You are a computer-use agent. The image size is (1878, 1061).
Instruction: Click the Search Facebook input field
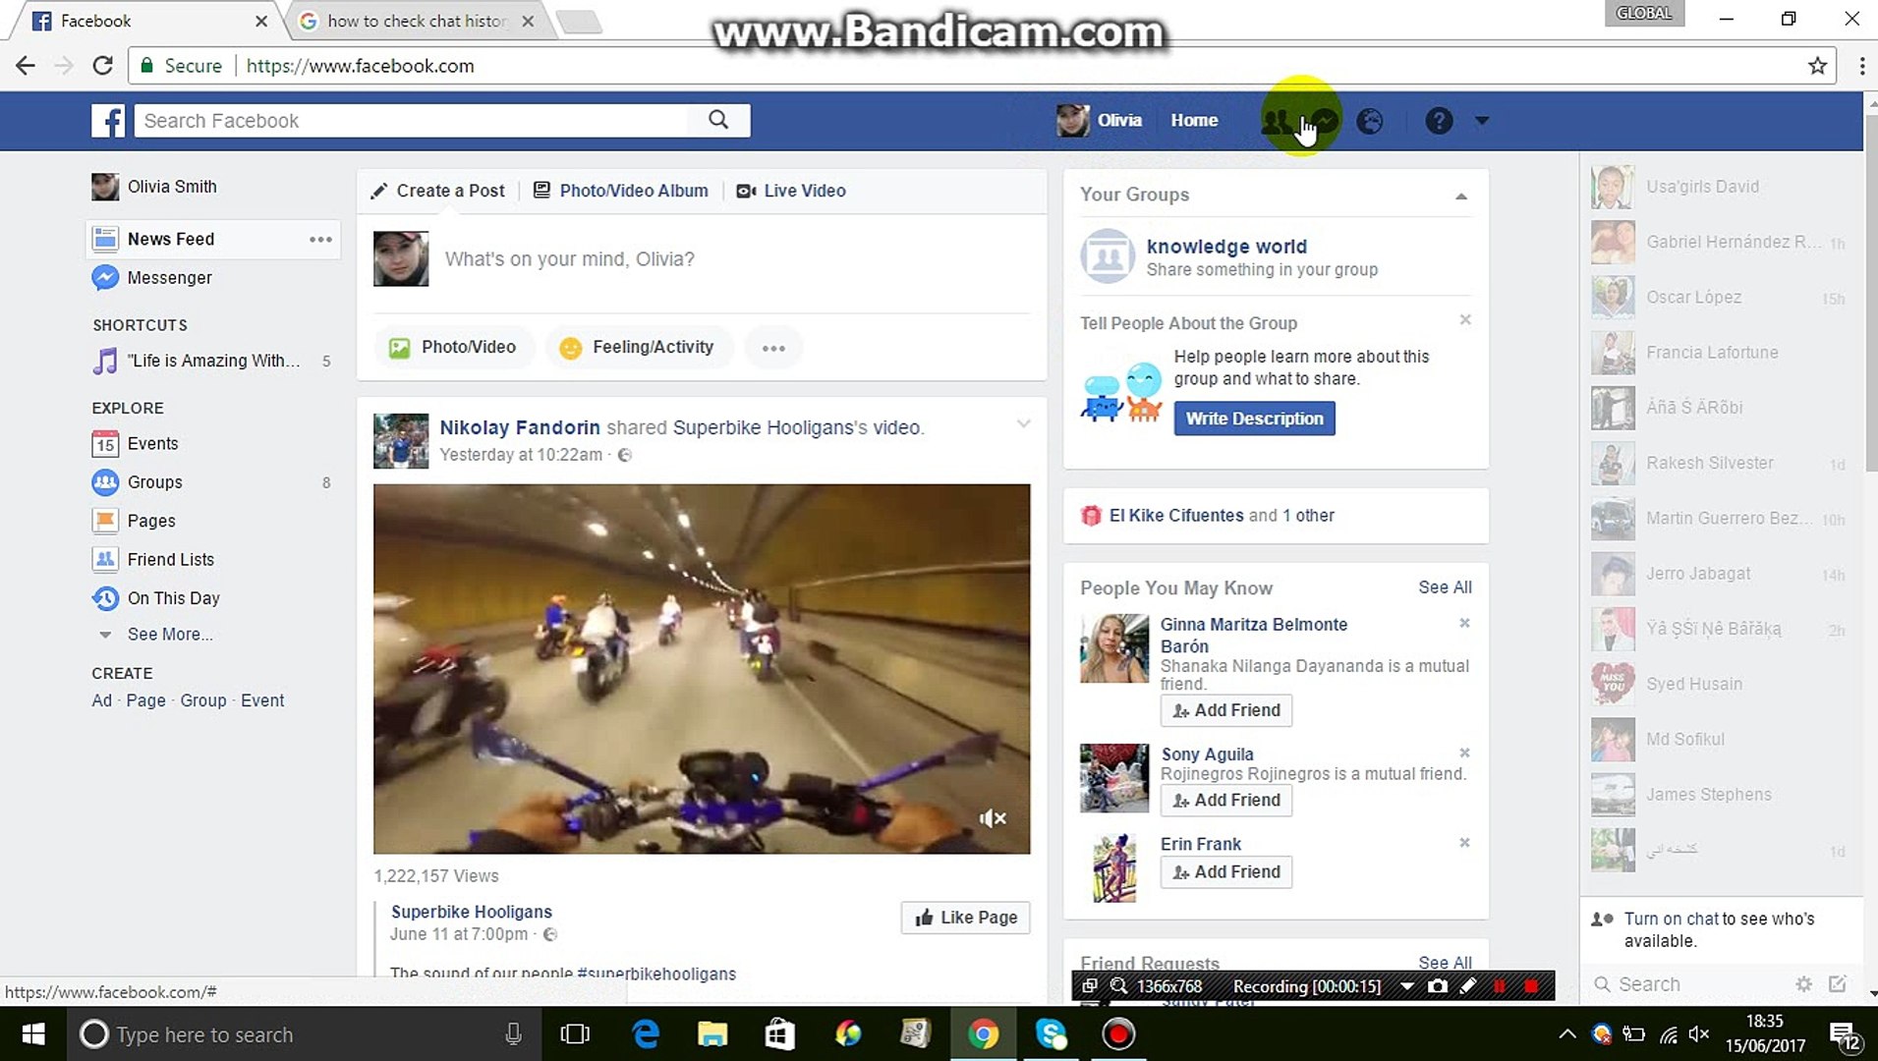coord(413,120)
